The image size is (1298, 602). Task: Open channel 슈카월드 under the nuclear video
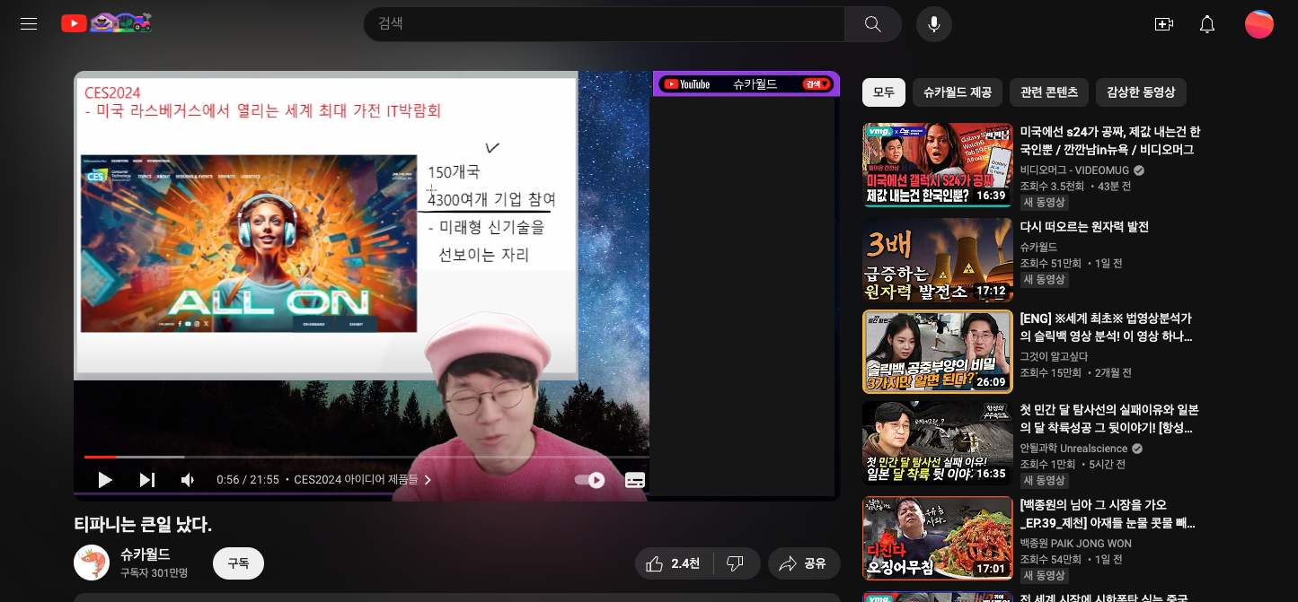click(1038, 247)
